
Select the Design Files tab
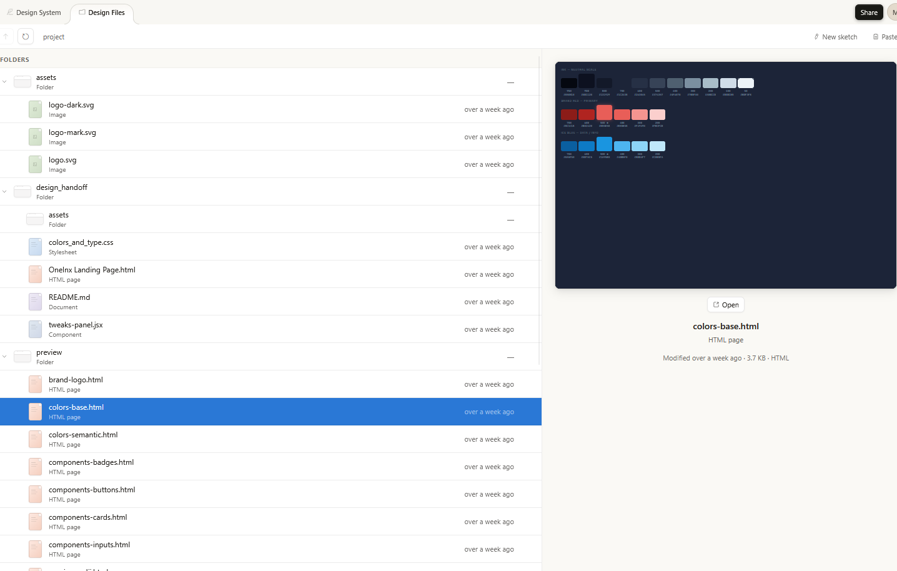point(102,12)
